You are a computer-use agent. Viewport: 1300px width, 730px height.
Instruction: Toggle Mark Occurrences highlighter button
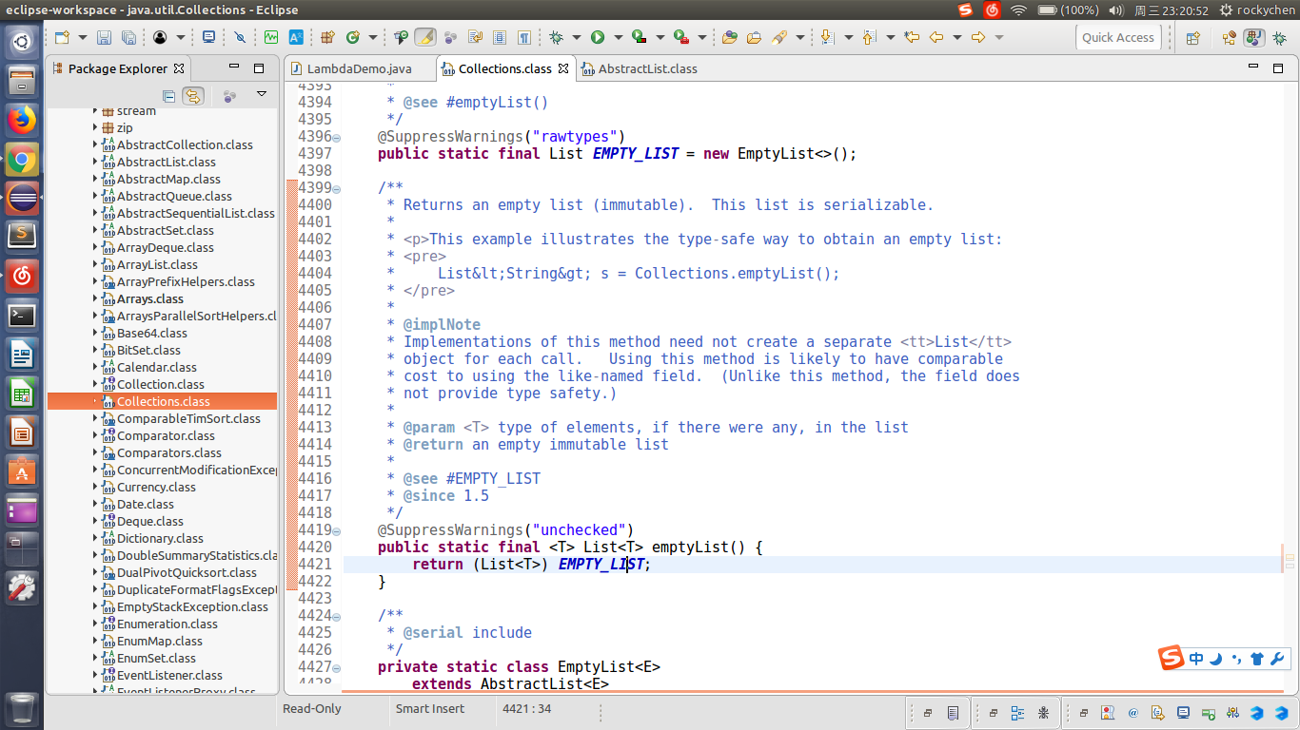click(425, 38)
